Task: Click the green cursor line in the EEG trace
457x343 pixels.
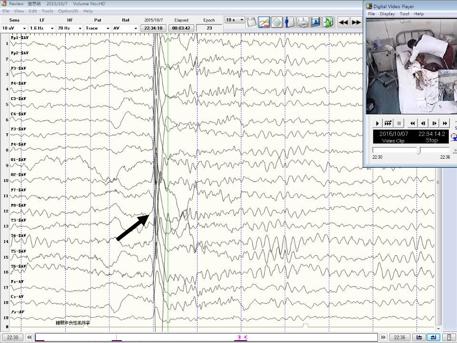Action: coord(168,182)
